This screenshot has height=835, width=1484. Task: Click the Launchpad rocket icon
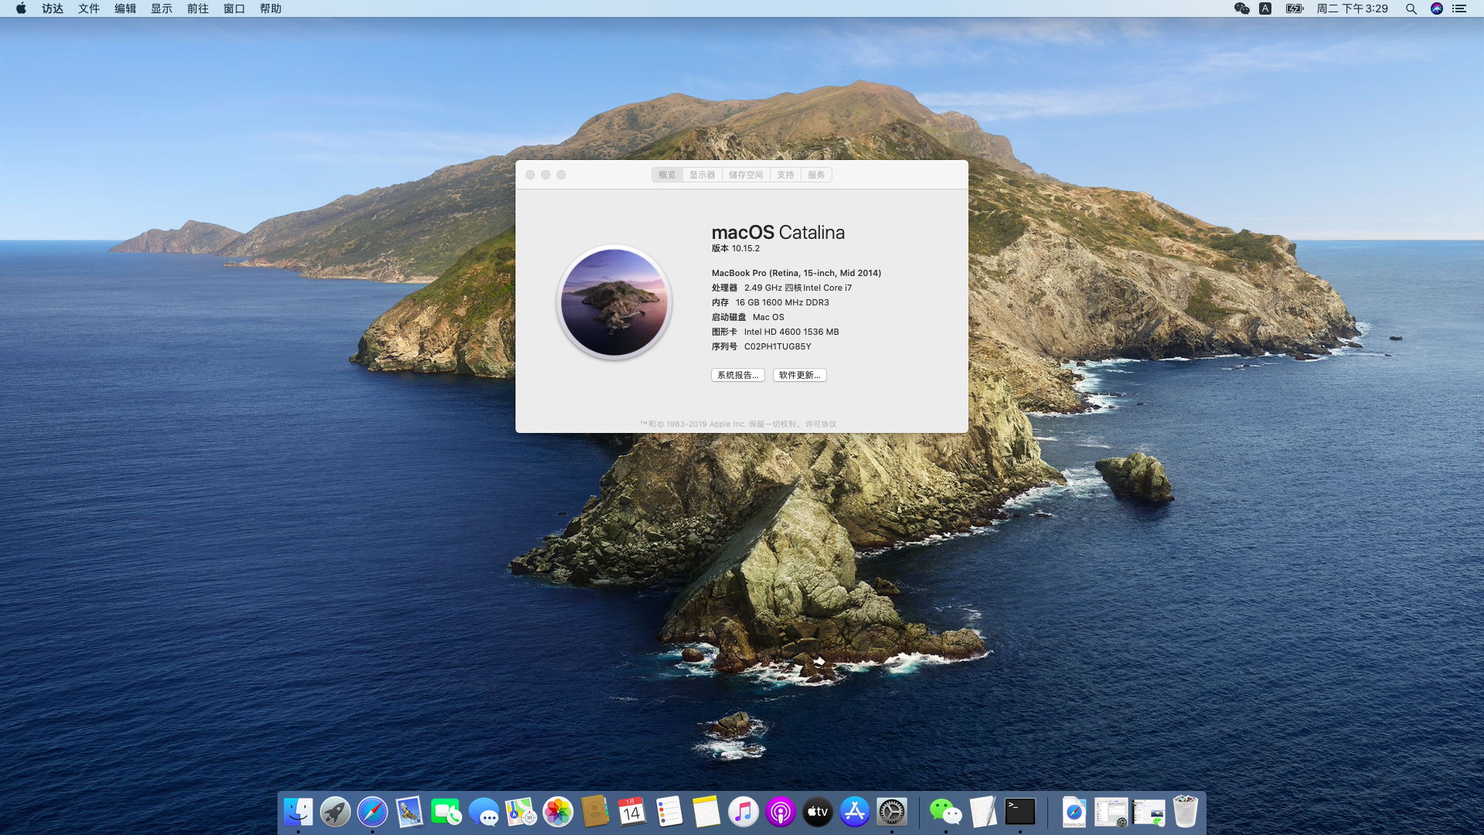click(335, 812)
